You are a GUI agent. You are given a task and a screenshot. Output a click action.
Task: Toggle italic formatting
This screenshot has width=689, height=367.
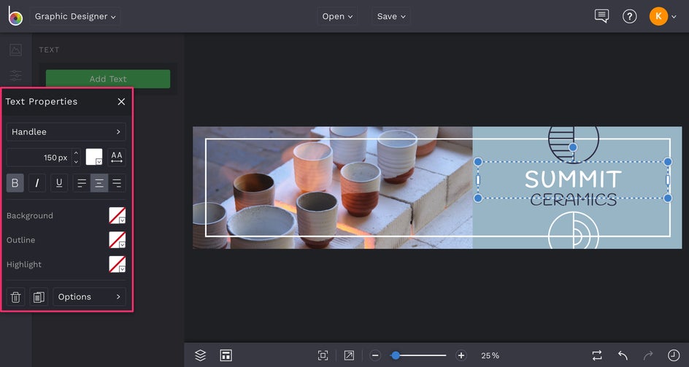[x=37, y=182]
